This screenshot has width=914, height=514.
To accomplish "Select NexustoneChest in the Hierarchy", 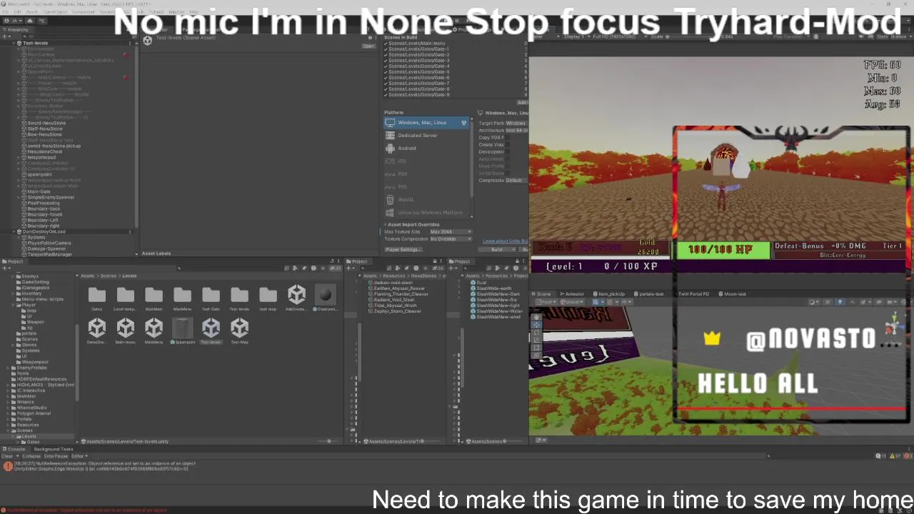I will click(x=44, y=151).
